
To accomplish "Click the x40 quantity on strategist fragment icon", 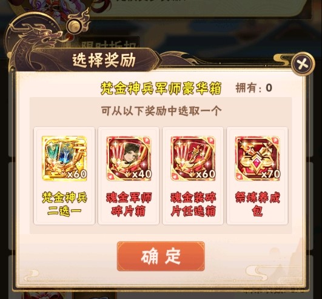I will 142,174.
